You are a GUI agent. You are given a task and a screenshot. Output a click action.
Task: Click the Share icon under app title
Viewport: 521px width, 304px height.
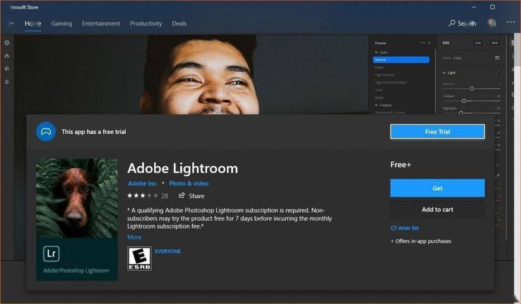point(182,196)
